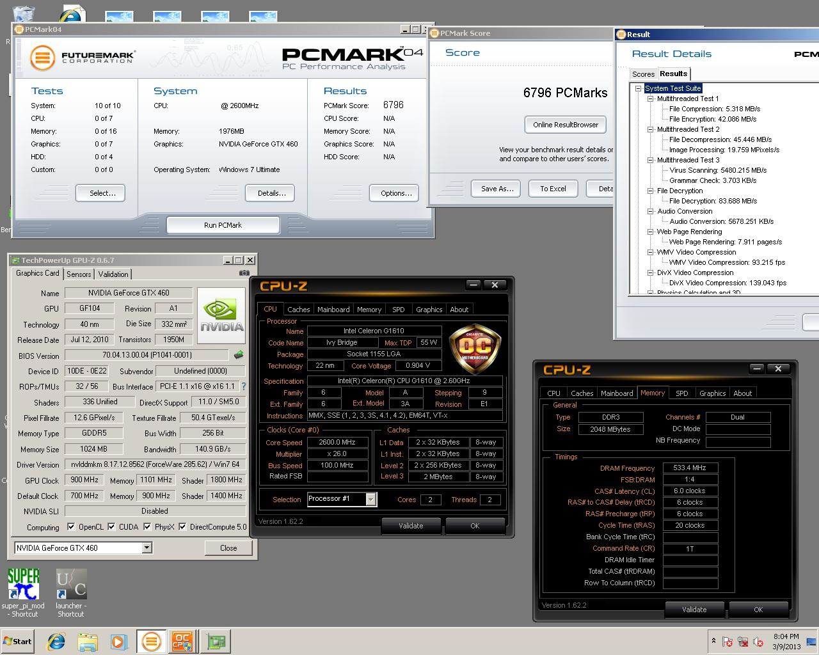Image resolution: width=819 pixels, height=655 pixels.
Task: Click the Bus Interface question mark help icon
Action: coord(243,386)
